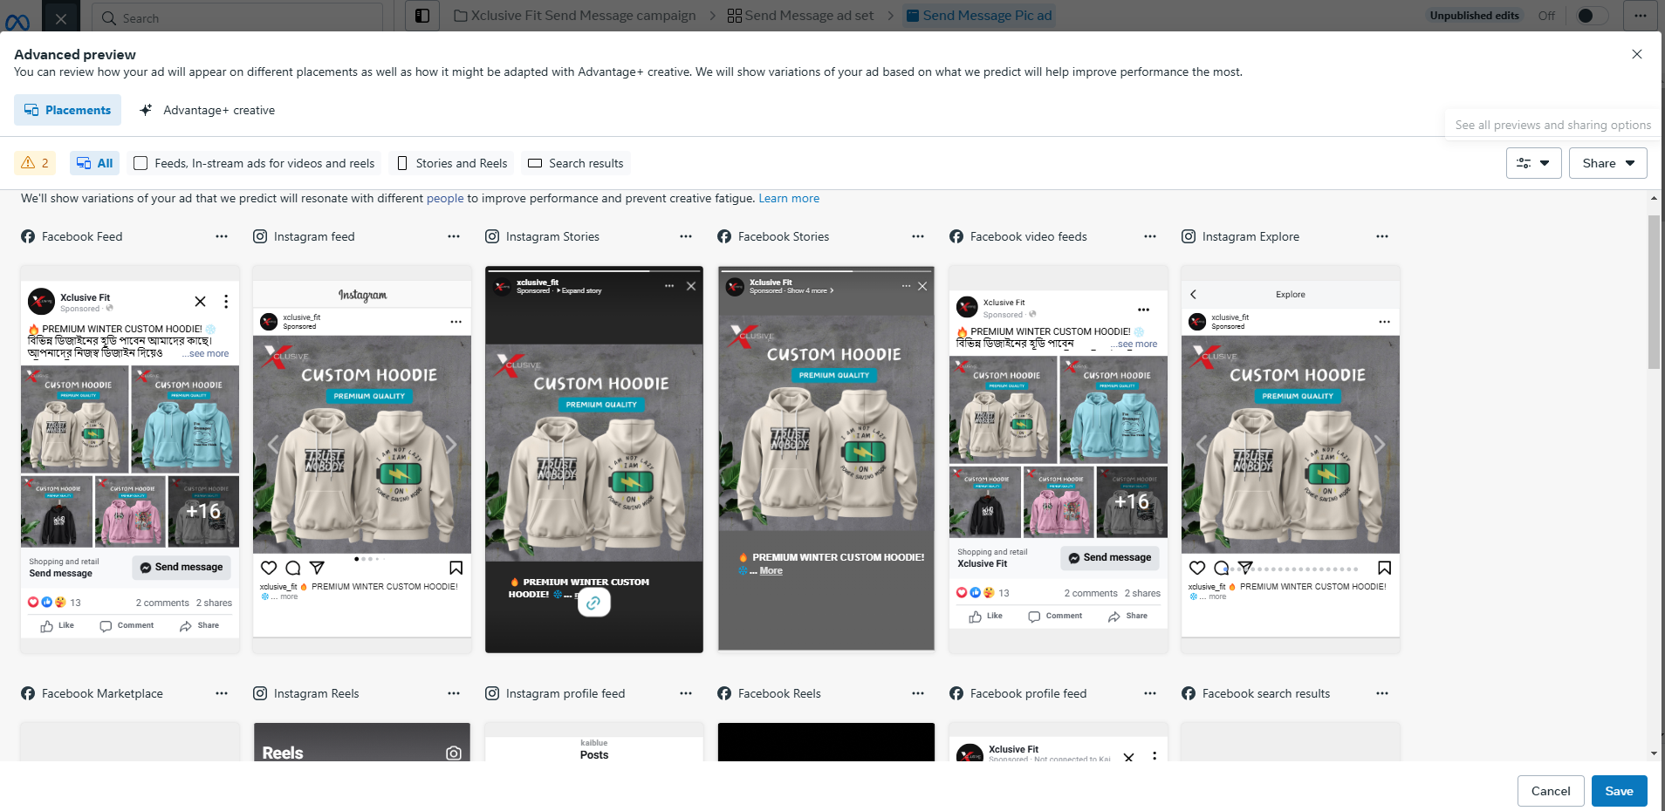1665x811 pixels.
Task: Click Share in Facebook video feeds preview
Action: 1127,617
